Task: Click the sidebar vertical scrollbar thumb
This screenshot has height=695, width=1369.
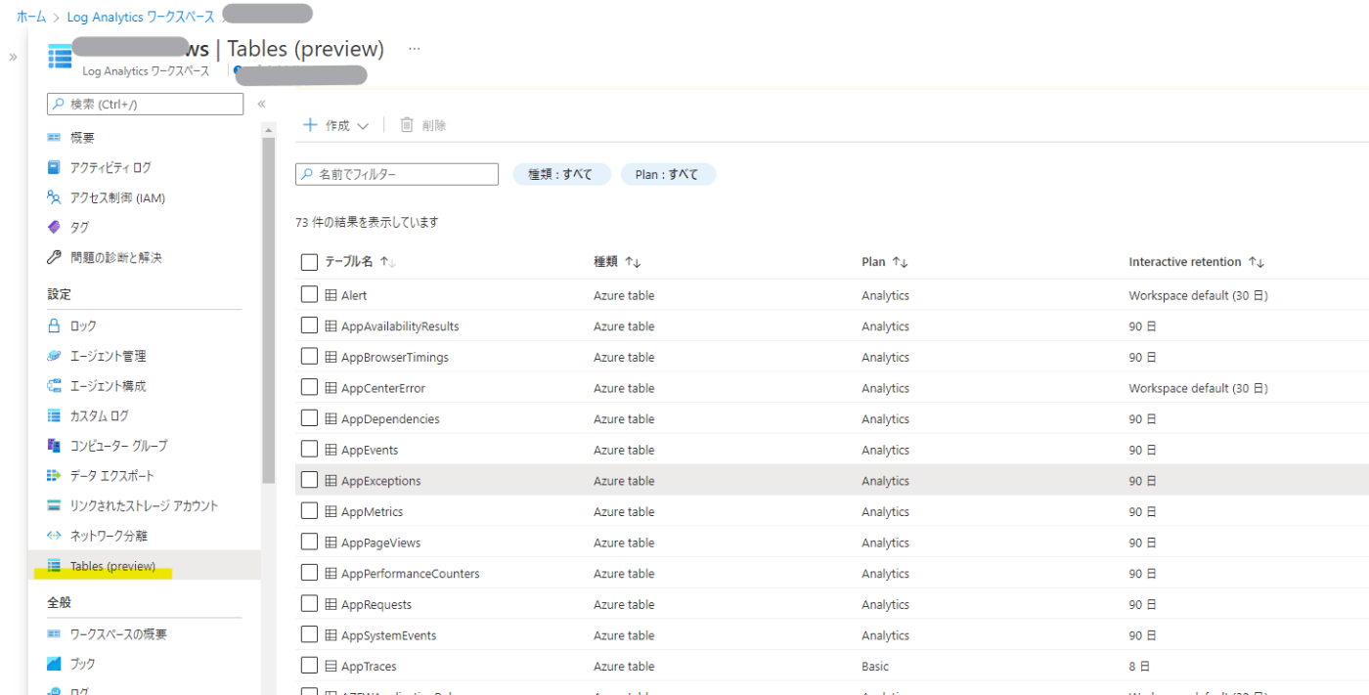Action: pyautogui.click(x=269, y=310)
